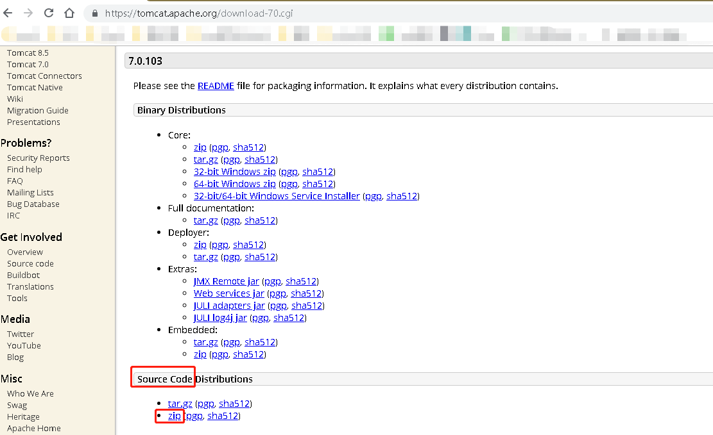Download the JMX Remote jar
The width and height of the screenshot is (713, 435).
(226, 281)
